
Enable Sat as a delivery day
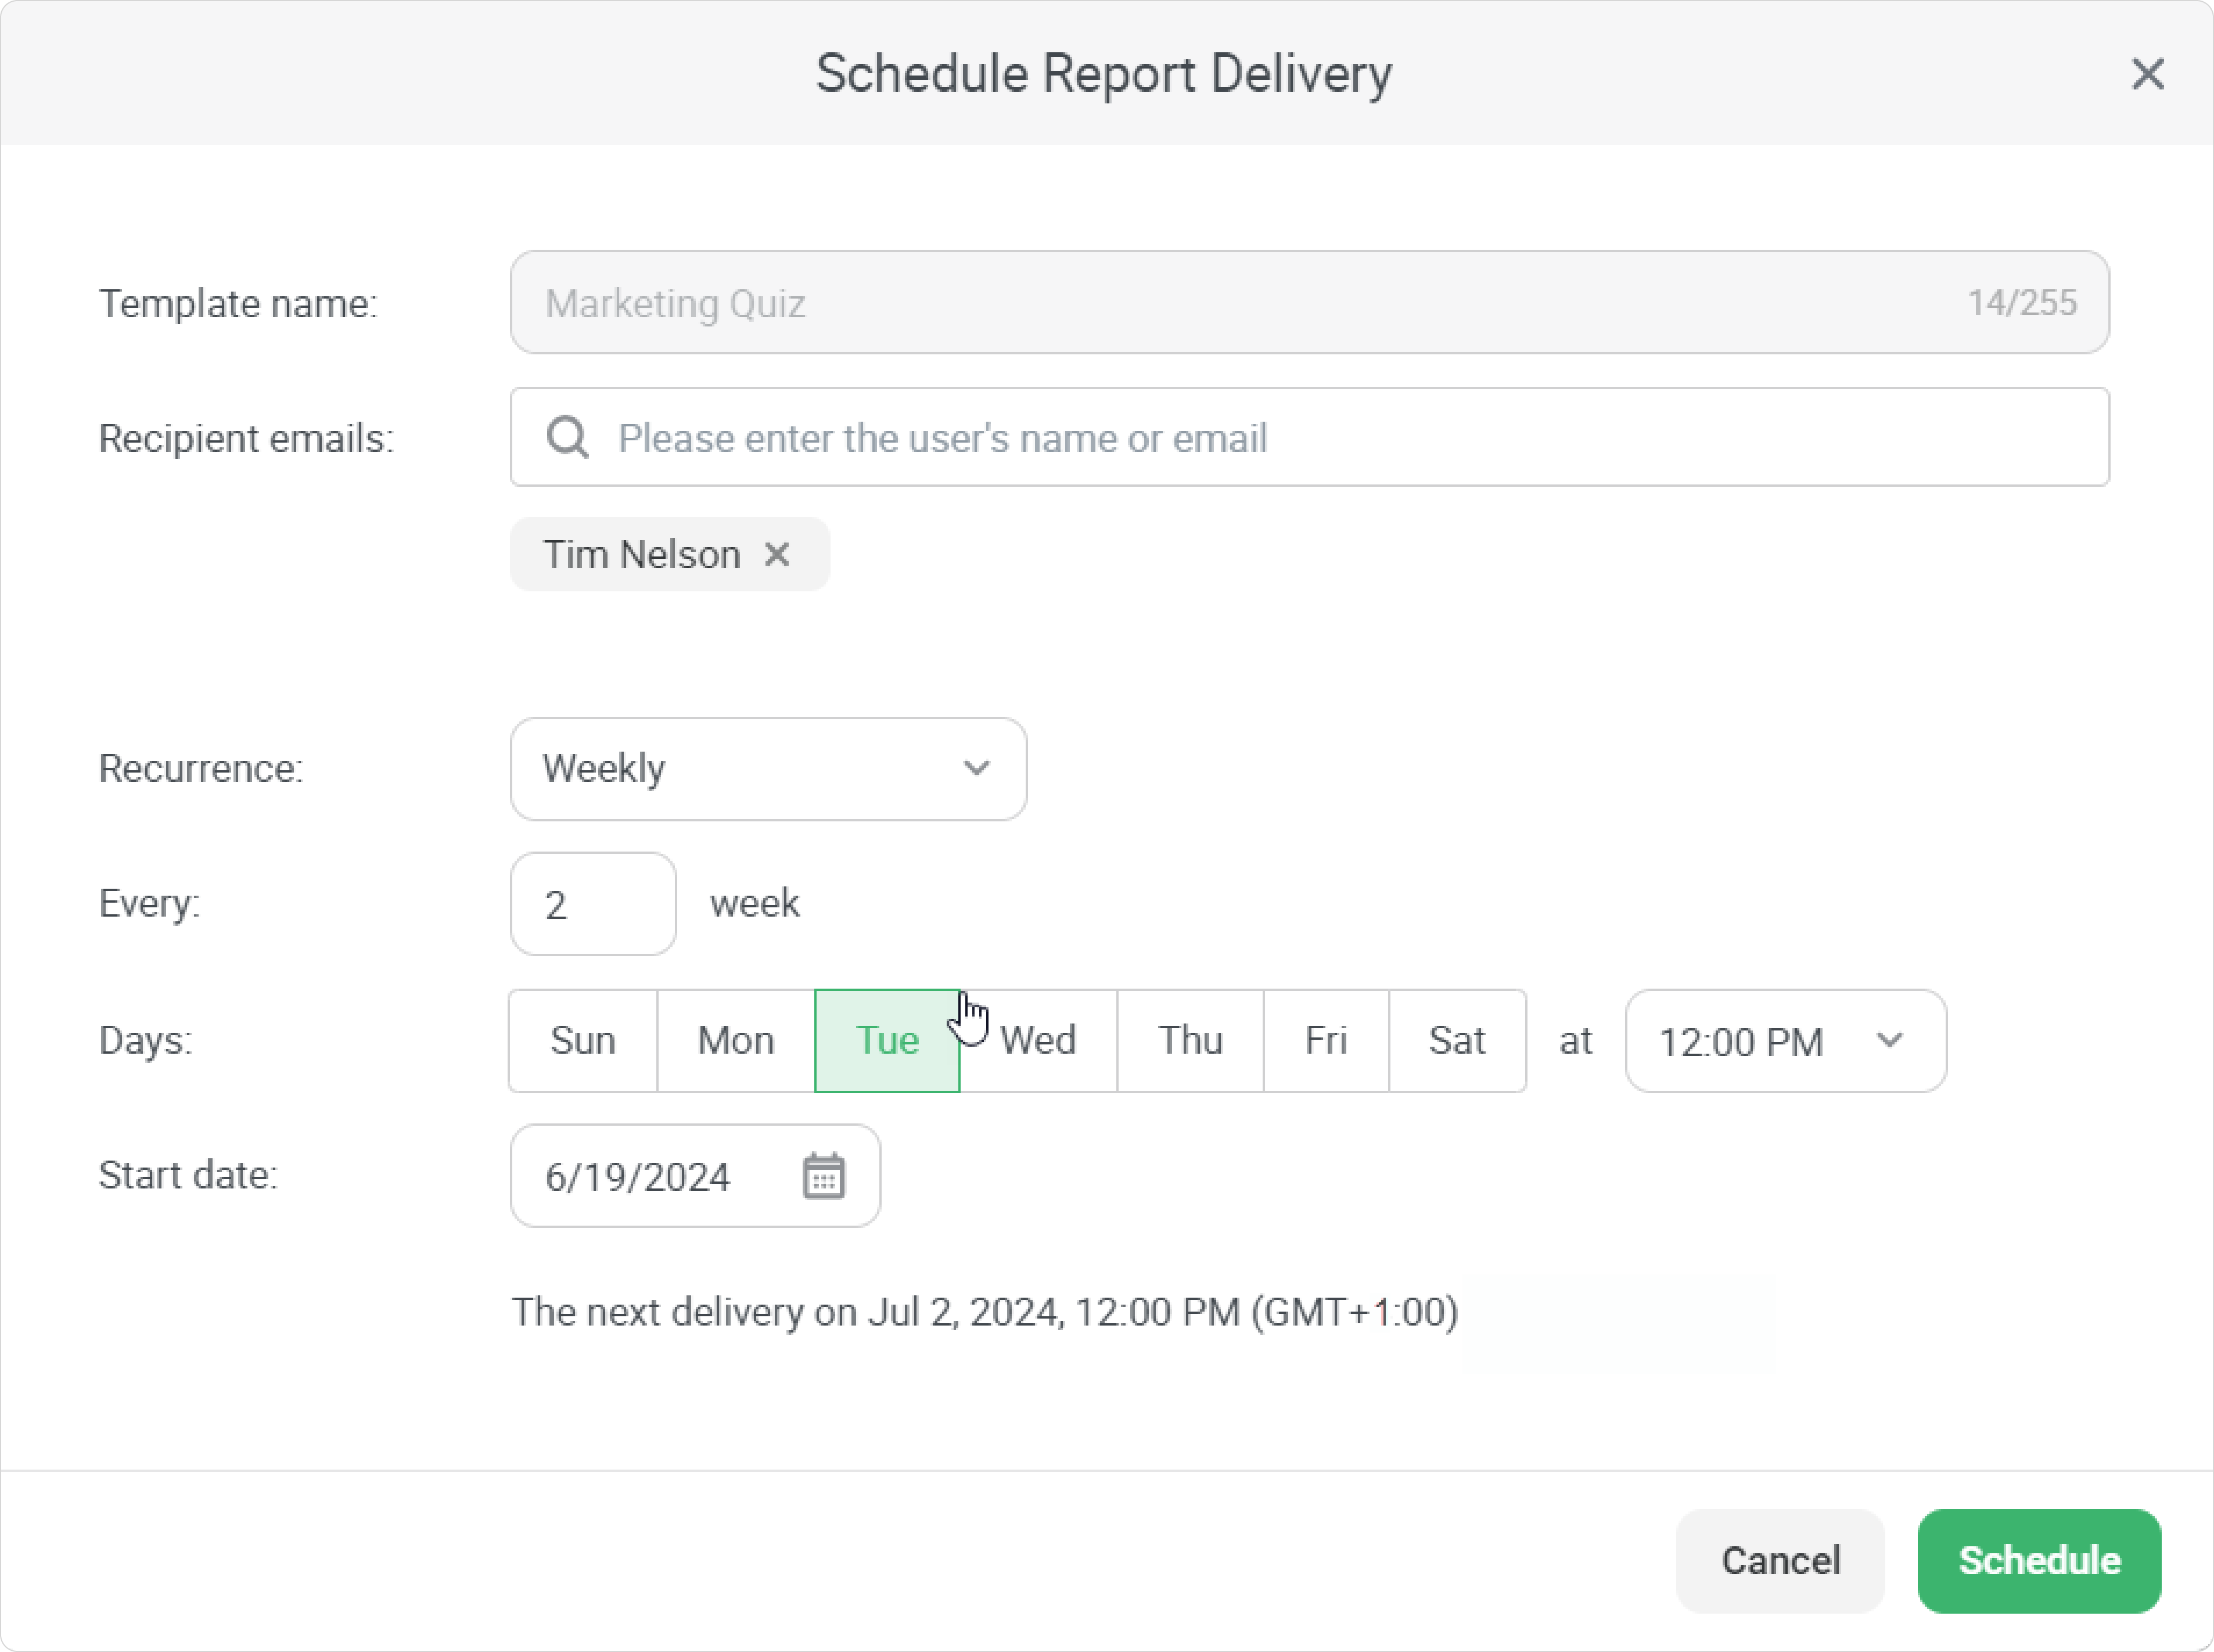coord(1456,1040)
